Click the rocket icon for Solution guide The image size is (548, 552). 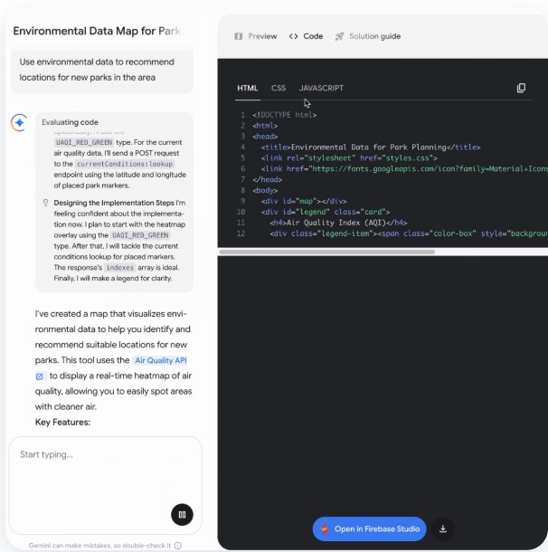coord(339,36)
